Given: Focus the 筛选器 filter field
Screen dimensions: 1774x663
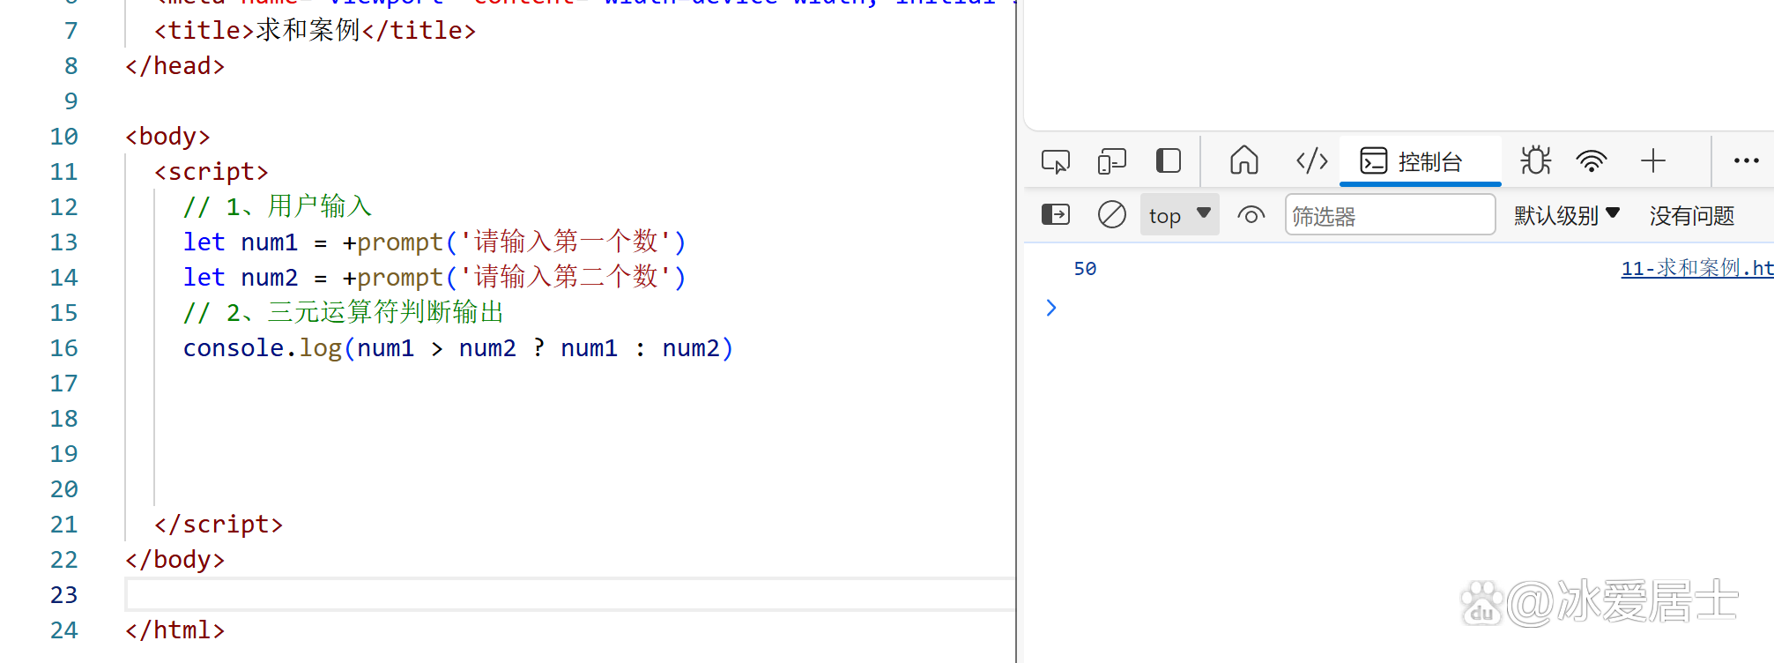Looking at the screenshot, I should pyautogui.click(x=1390, y=215).
